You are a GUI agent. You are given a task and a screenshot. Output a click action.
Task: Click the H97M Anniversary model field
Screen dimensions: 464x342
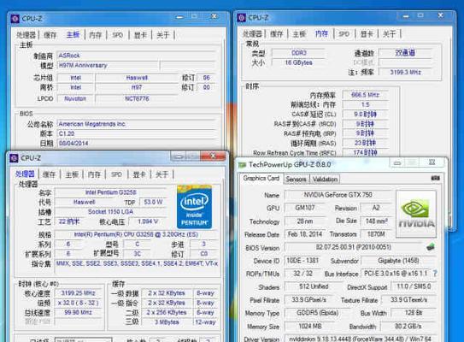click(x=108, y=65)
